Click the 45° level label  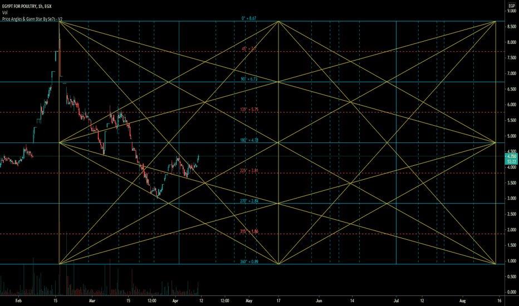point(249,48)
